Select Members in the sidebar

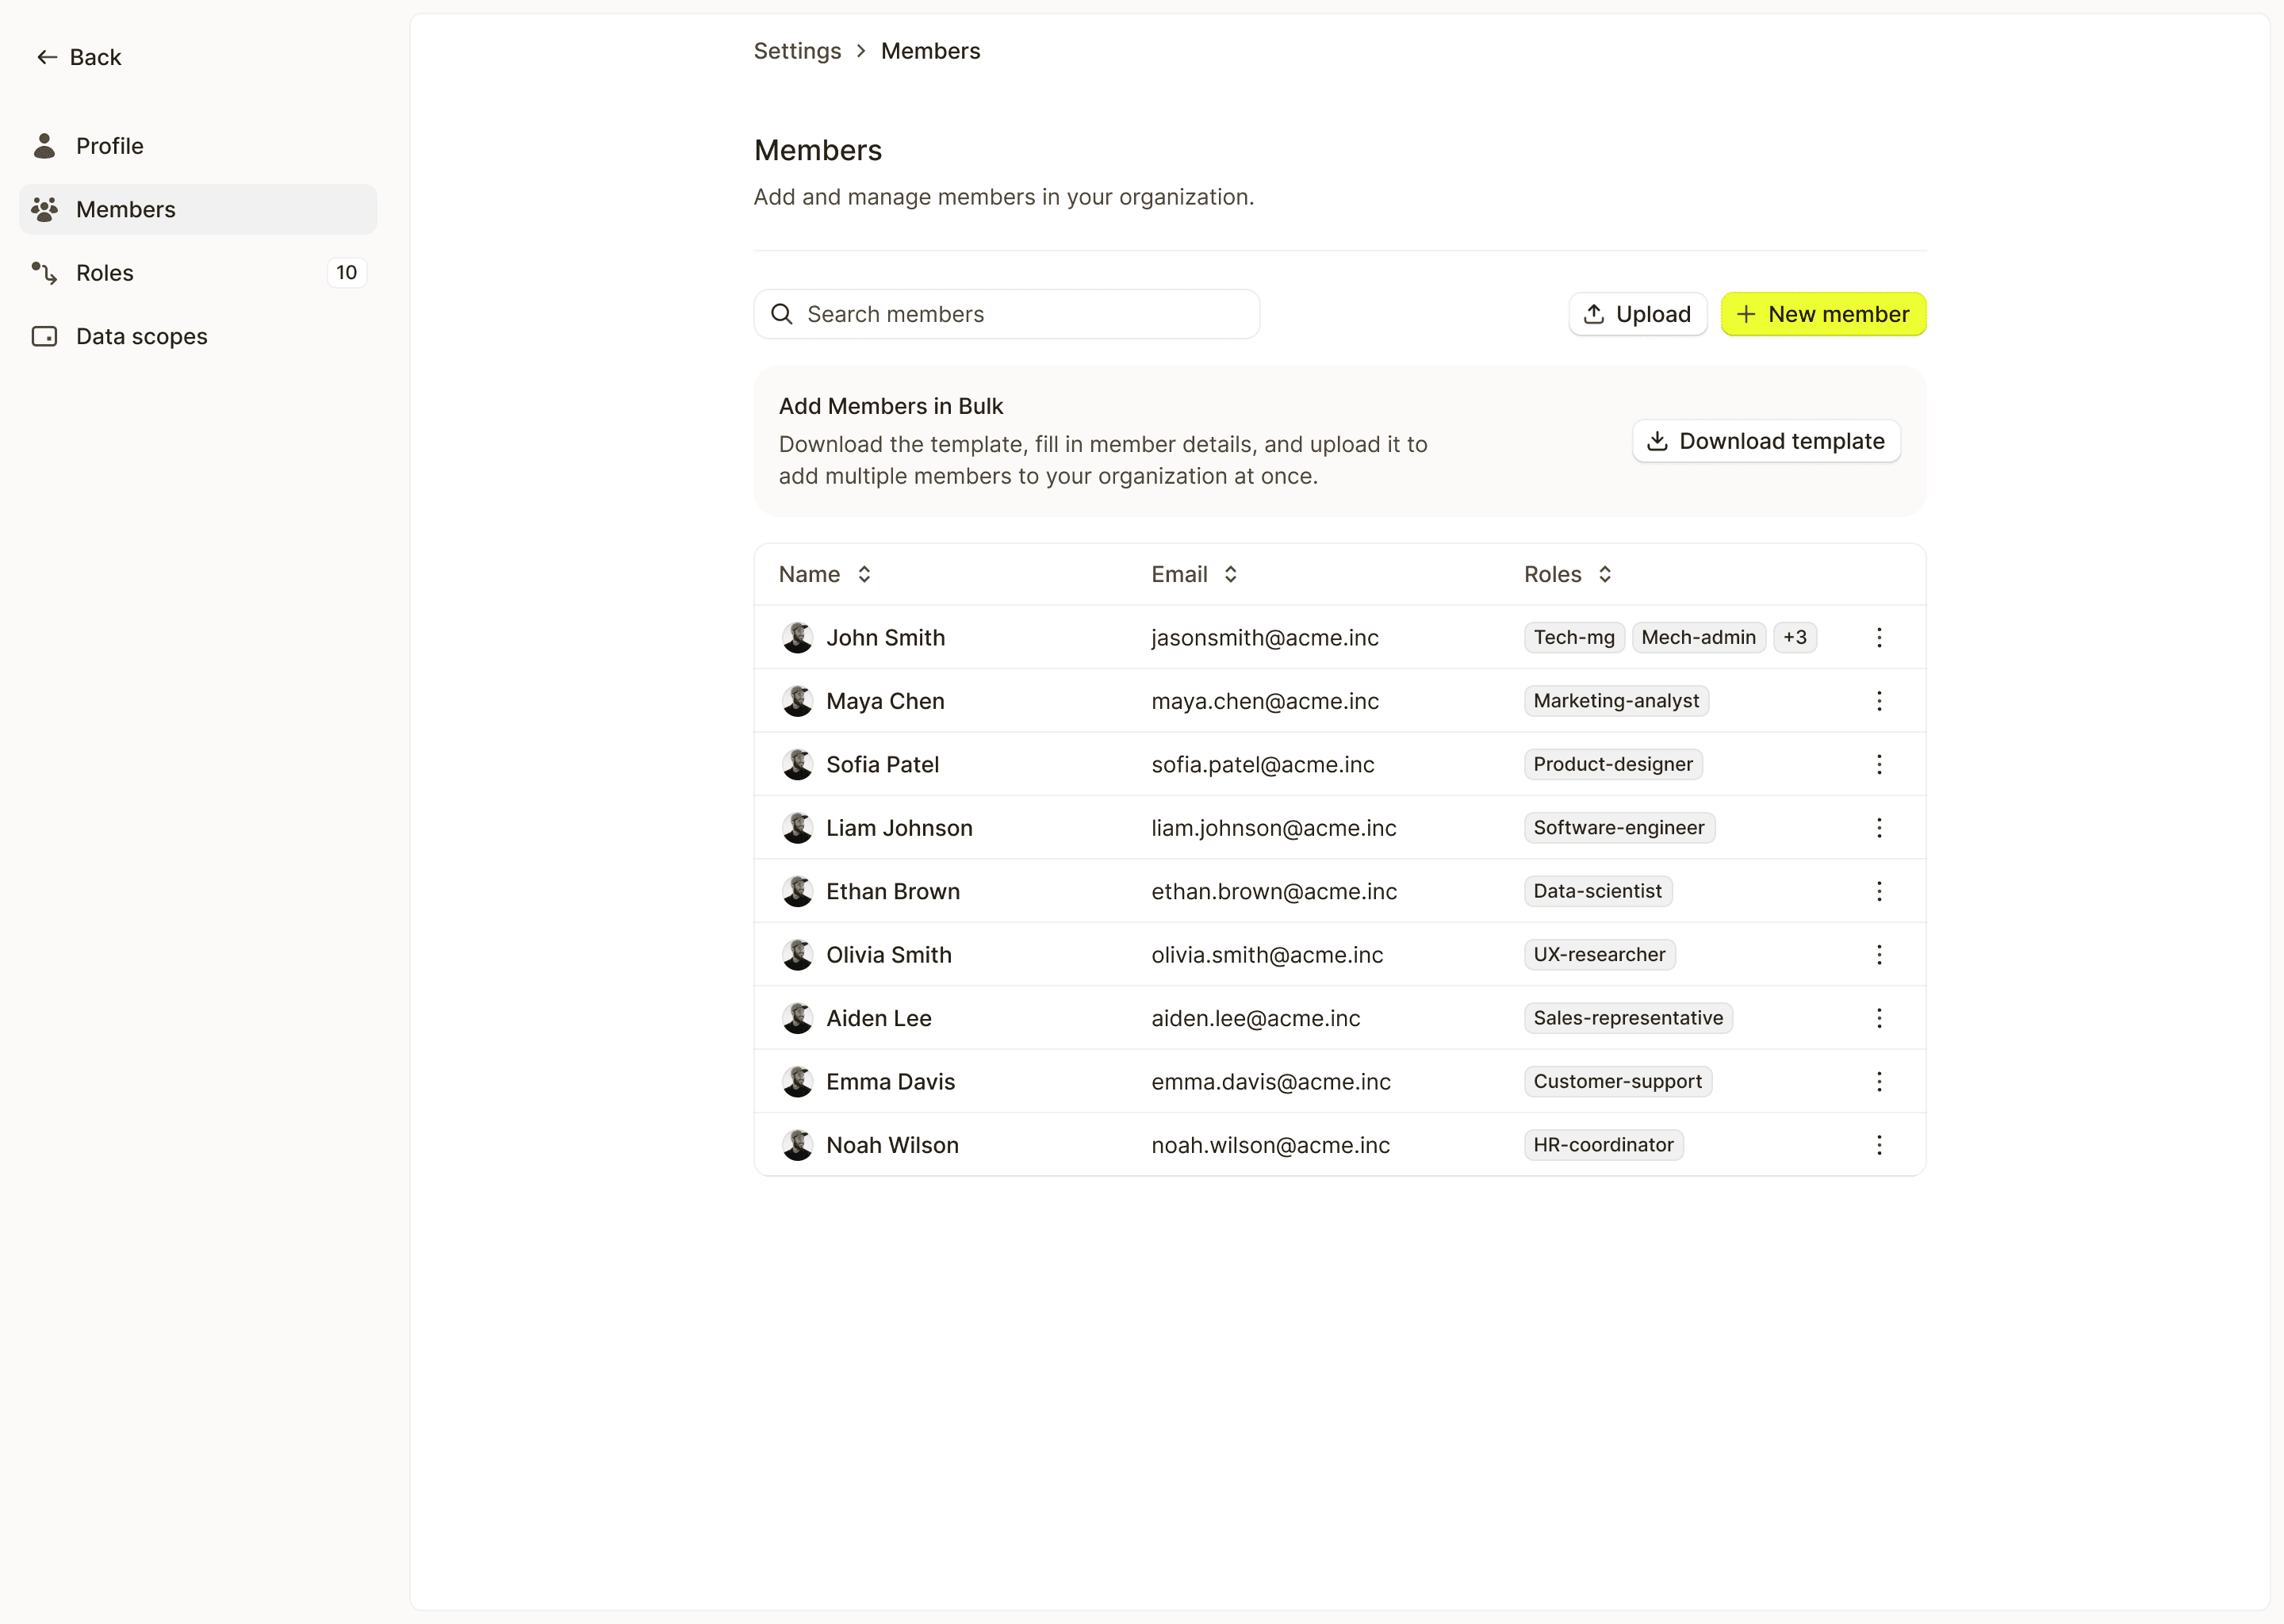(x=198, y=209)
